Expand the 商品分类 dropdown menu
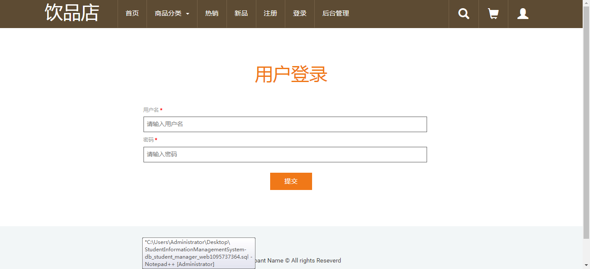The height and width of the screenshot is (269, 590). tap(172, 13)
